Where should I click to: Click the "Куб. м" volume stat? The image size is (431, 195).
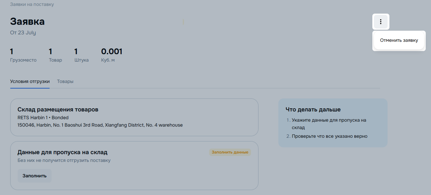(x=111, y=56)
